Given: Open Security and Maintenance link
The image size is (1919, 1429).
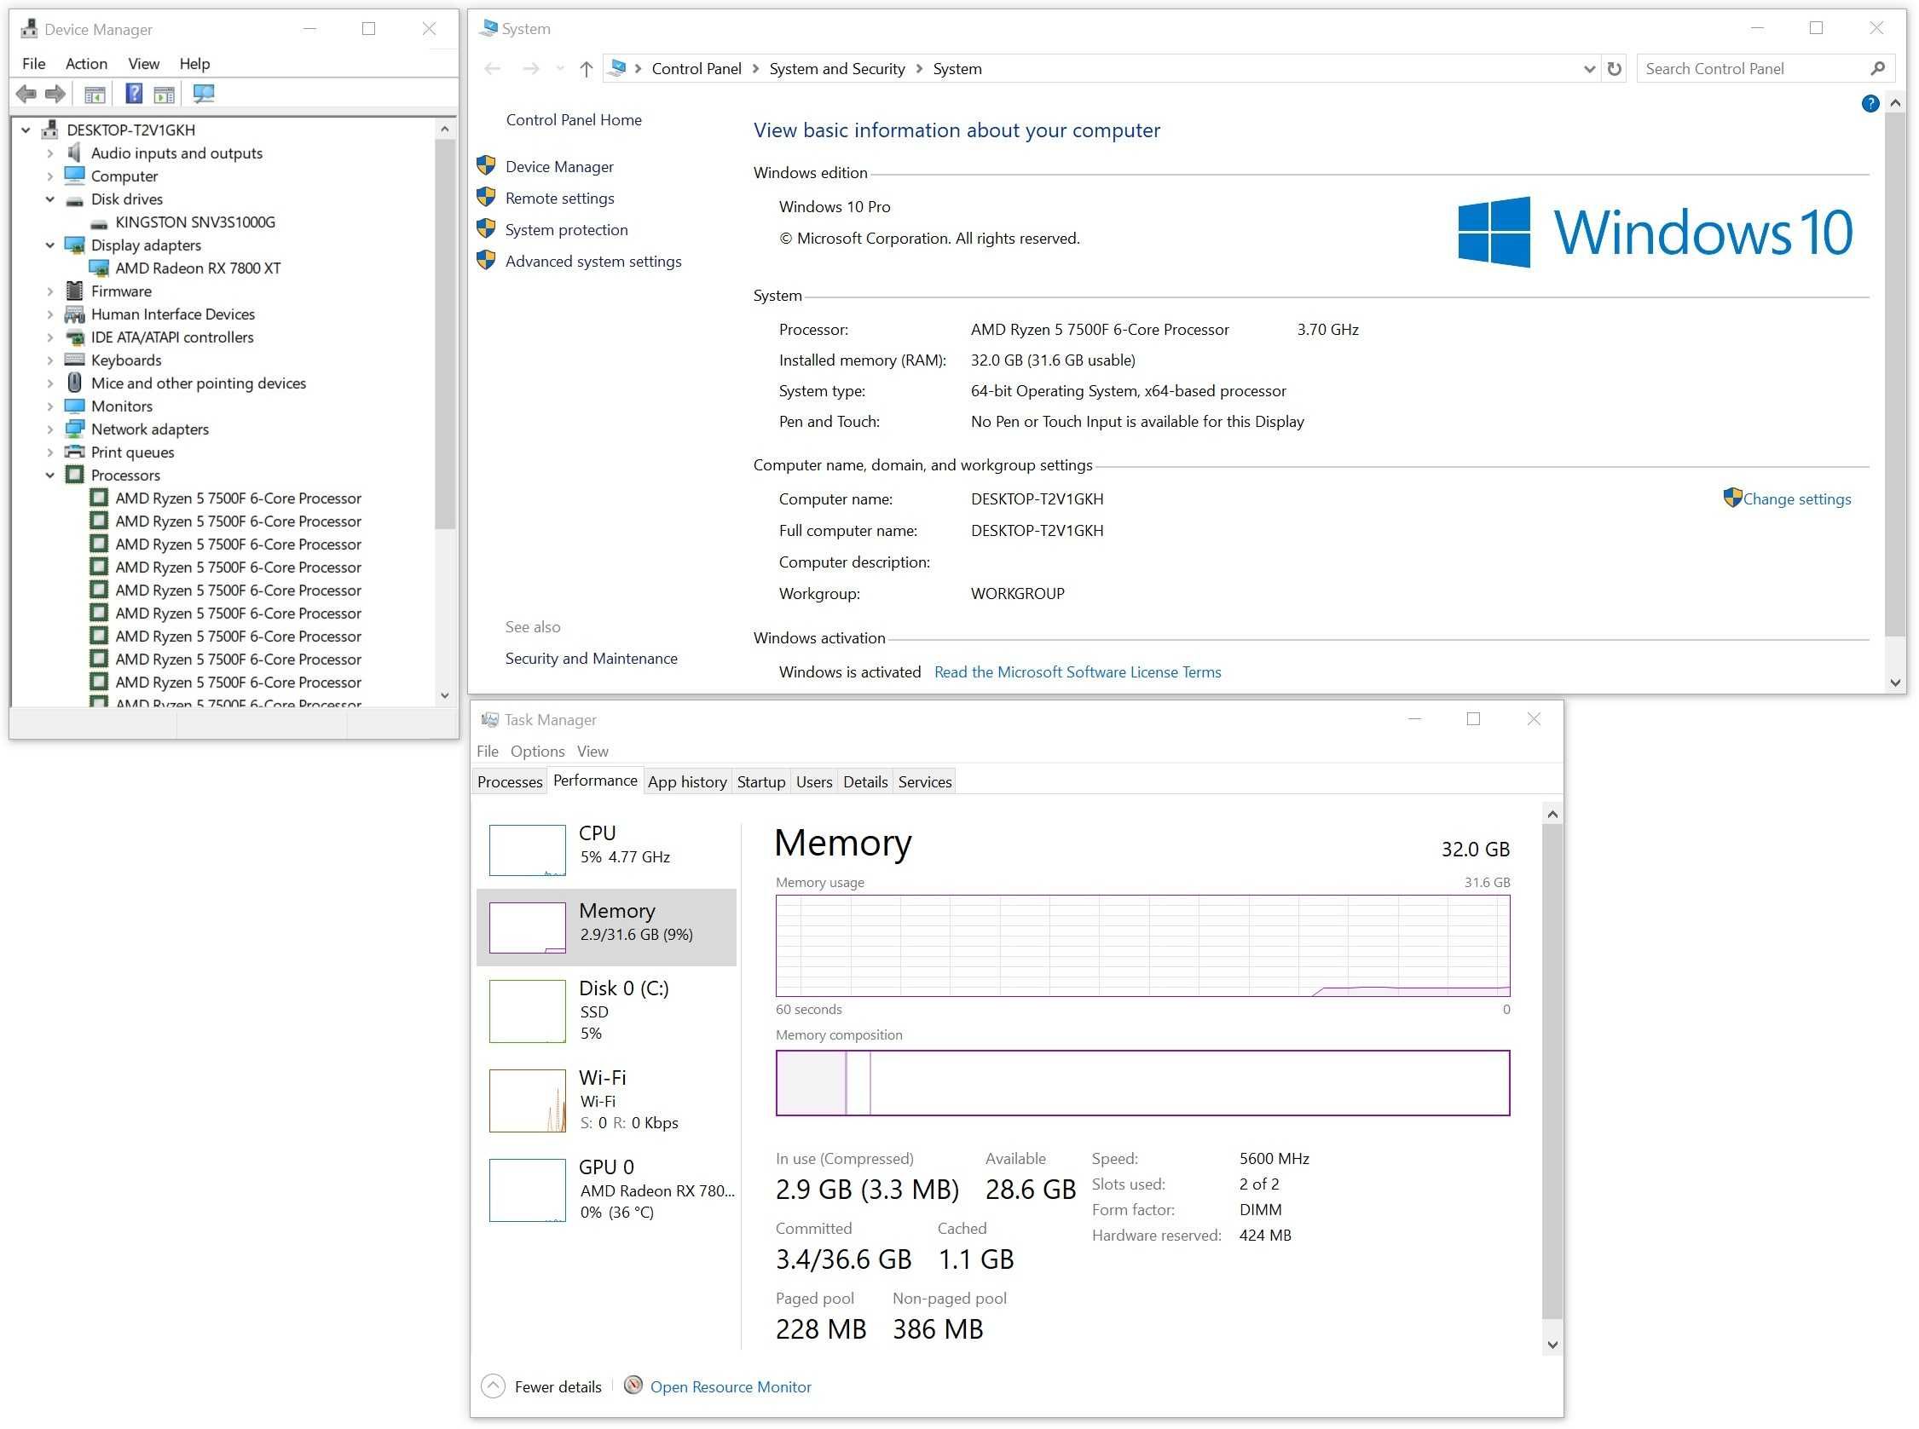Looking at the screenshot, I should tap(591, 659).
